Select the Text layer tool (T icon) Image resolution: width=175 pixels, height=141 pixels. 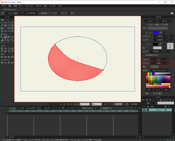tap(9, 51)
